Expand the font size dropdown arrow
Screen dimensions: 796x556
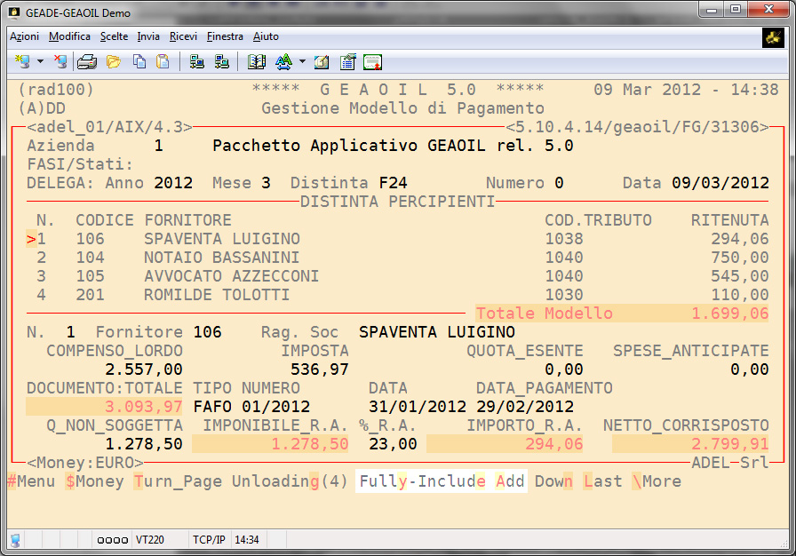tap(302, 62)
